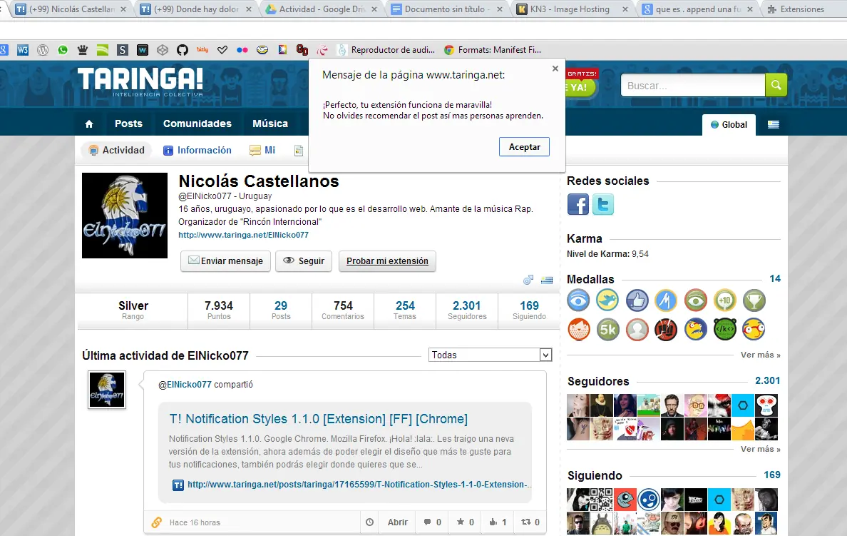Open the Comunidades menu
Image resolution: width=847 pixels, height=536 pixels.
(x=197, y=123)
